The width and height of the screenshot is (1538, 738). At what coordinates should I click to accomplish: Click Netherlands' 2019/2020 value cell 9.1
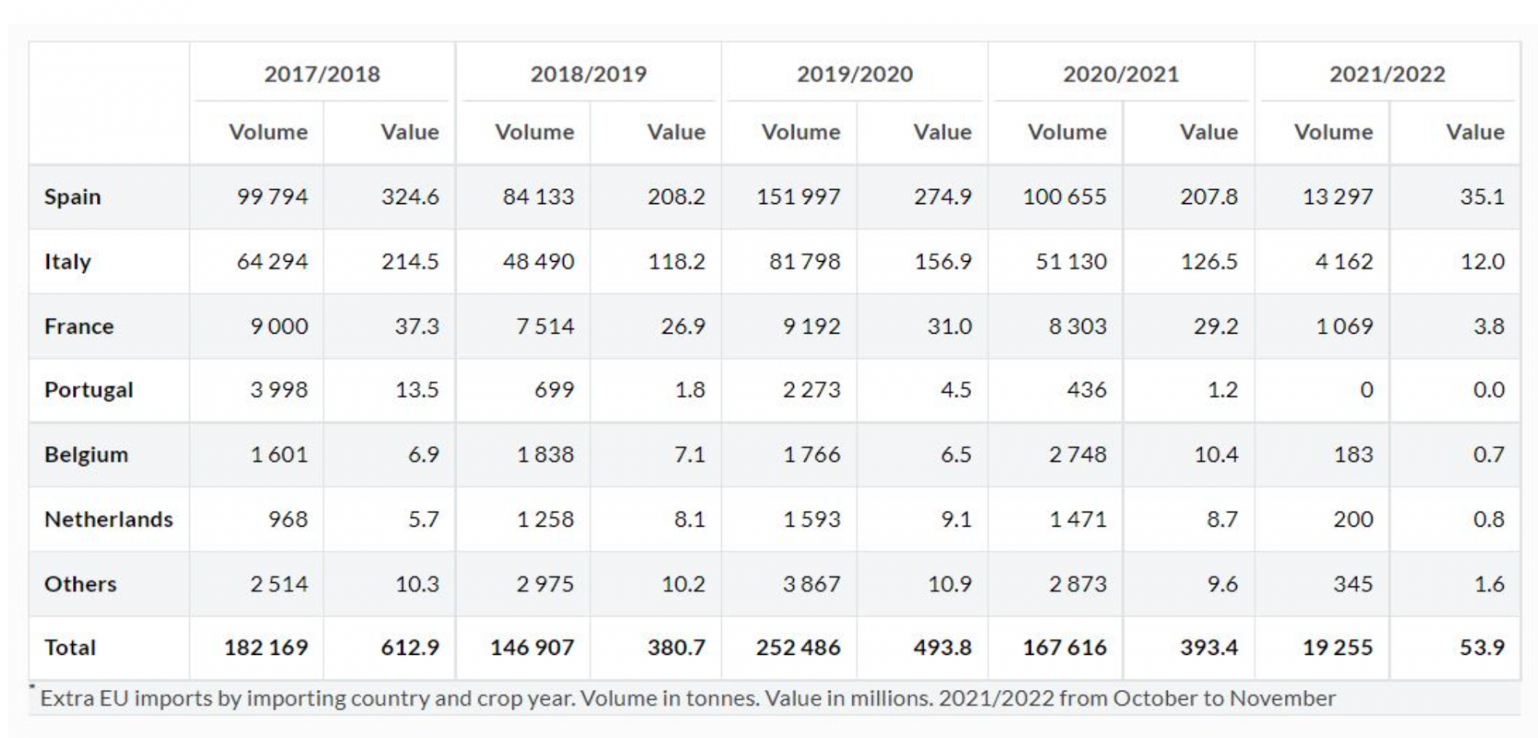[x=956, y=519]
